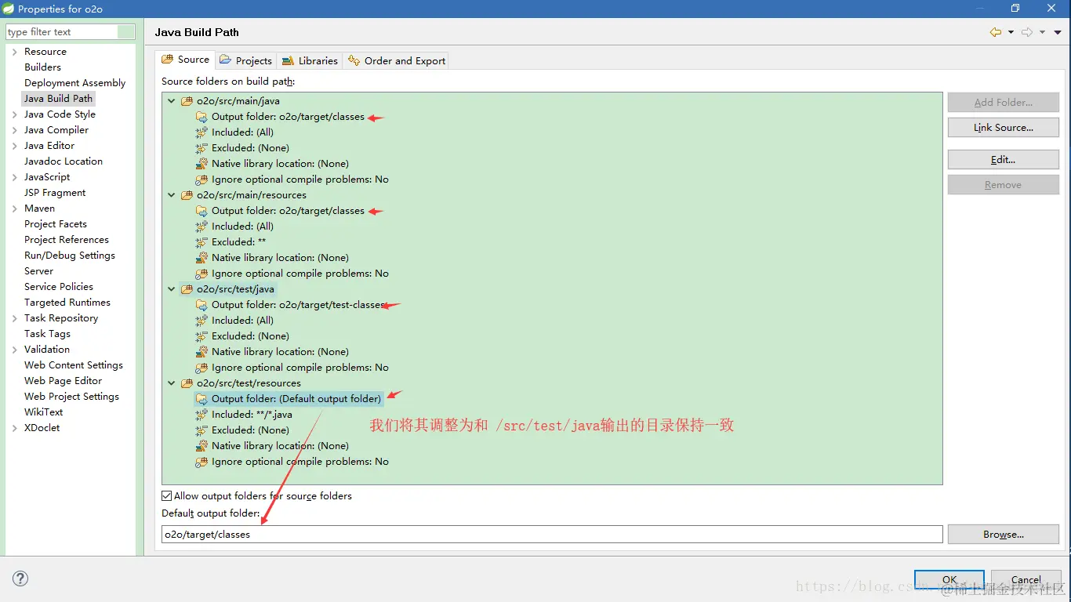Select Included: **/*.java row
Image resolution: width=1071 pixels, height=602 pixels.
pyautogui.click(x=244, y=415)
